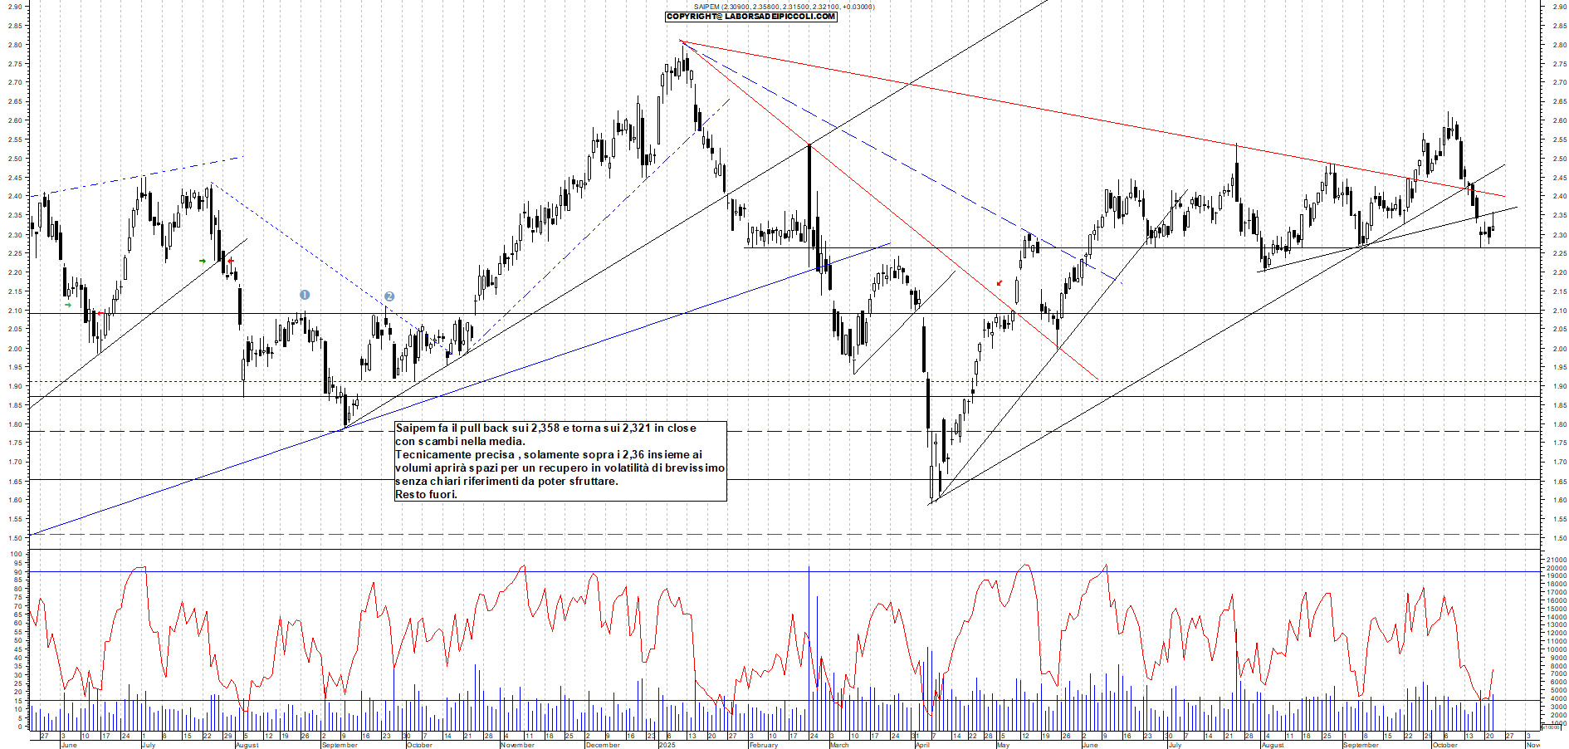The image size is (1569, 749).
Task: Click the November label on the date axis
Action: (517, 745)
